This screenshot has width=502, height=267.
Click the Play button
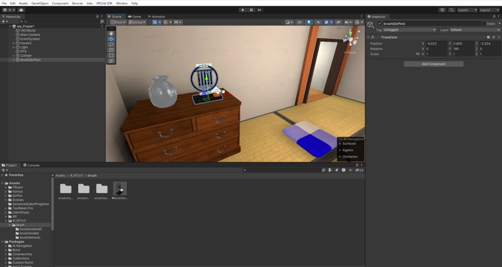243,10
